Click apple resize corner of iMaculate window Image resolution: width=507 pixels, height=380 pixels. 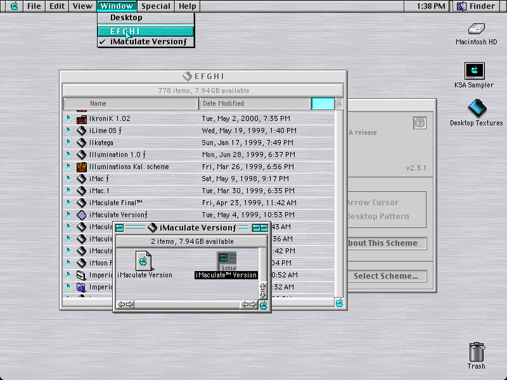pyautogui.click(x=263, y=305)
